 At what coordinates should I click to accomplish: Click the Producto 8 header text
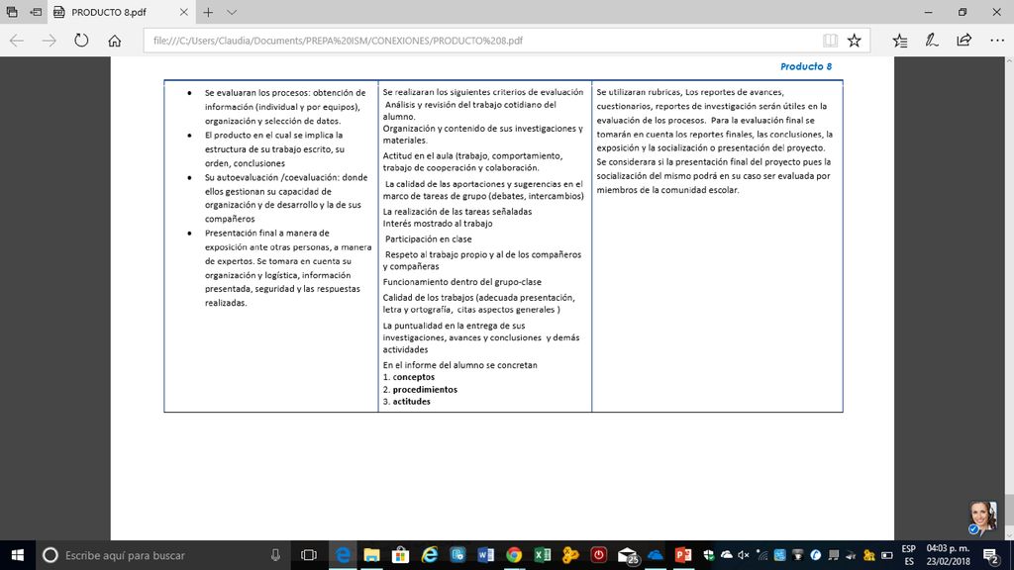tap(806, 66)
